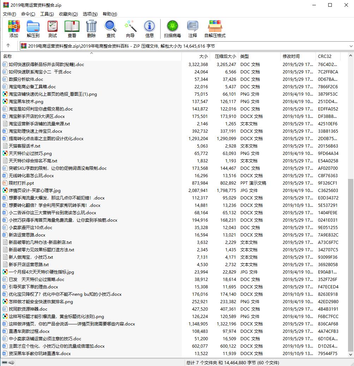Sort by Packed Size (压缩后大小) header

224,56
